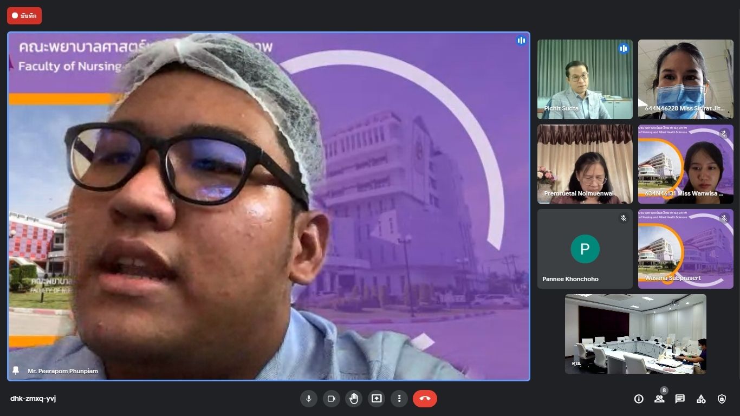Select Wasana Subprasert's video tile
The image size is (740, 416).
(685, 249)
